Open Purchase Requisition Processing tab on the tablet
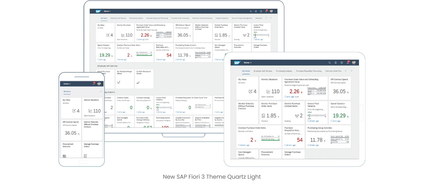This screenshot has height=184, width=425. pos(309,71)
